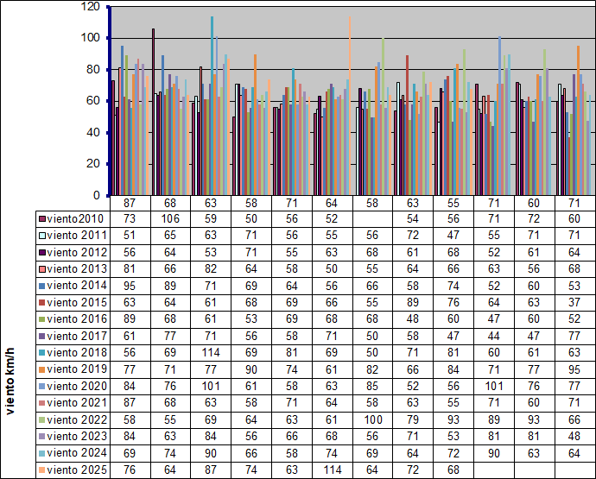
Task: Click the 120 label on the y-axis
Action: tap(89, 7)
